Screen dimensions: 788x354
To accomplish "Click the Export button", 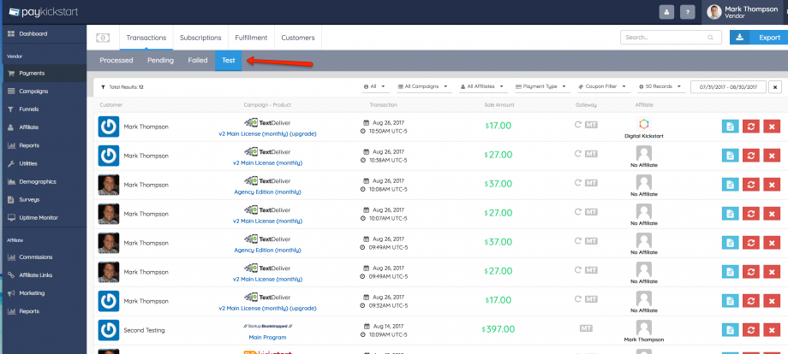I will pyautogui.click(x=759, y=38).
